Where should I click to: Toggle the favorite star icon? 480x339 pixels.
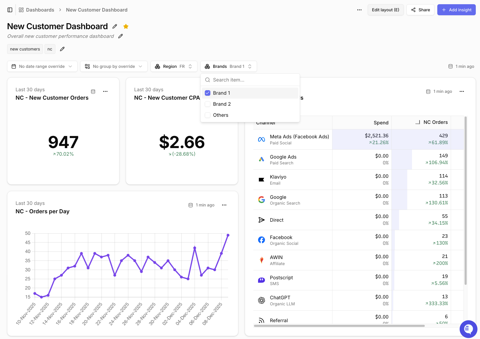126,26
